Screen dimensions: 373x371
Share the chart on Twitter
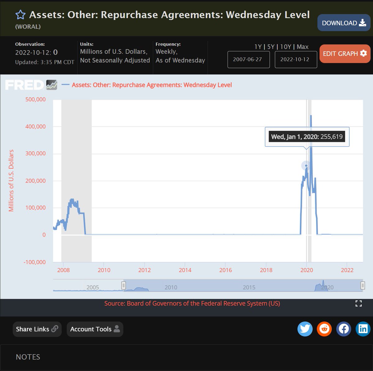click(305, 329)
